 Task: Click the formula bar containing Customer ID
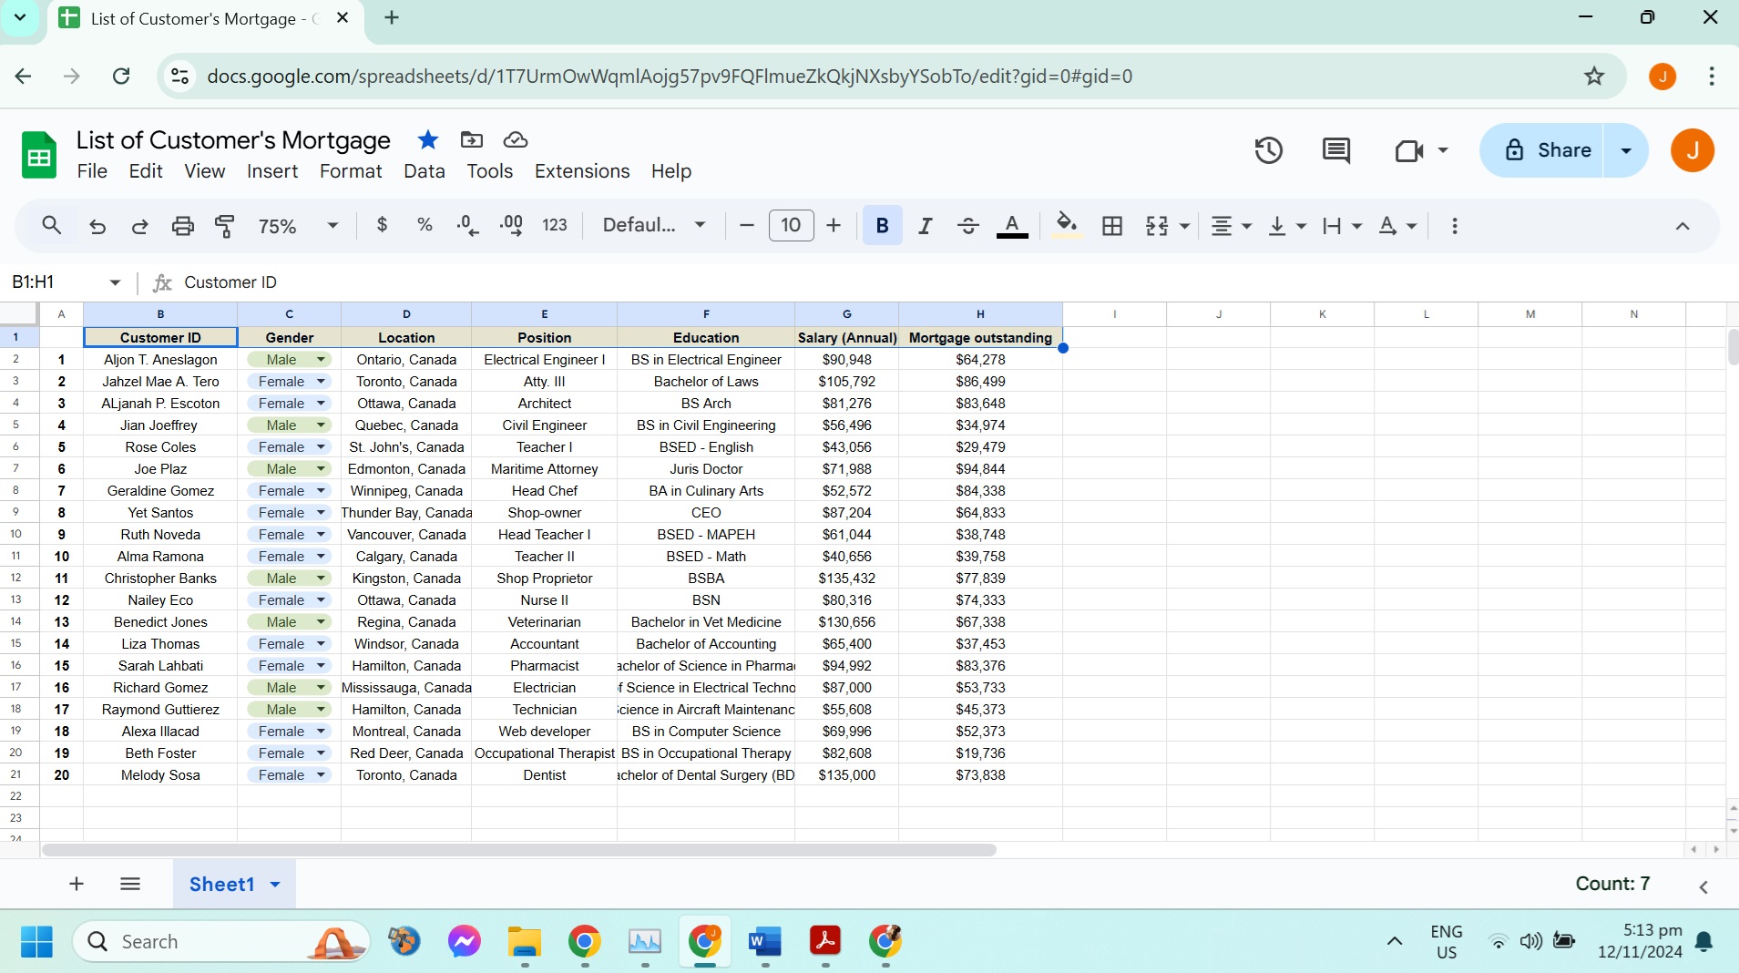956,282
